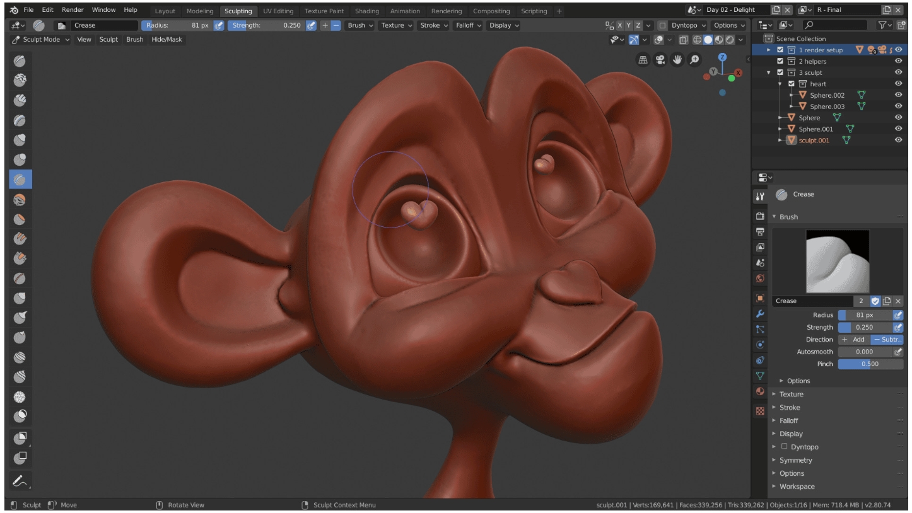Adjust the Pinch slider in Brush panel

click(x=870, y=364)
